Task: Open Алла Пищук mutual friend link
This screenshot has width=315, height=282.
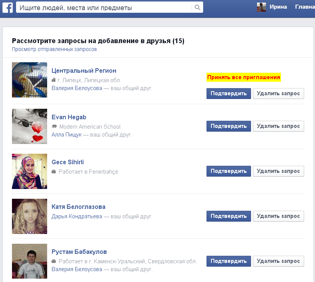Action: [67, 135]
